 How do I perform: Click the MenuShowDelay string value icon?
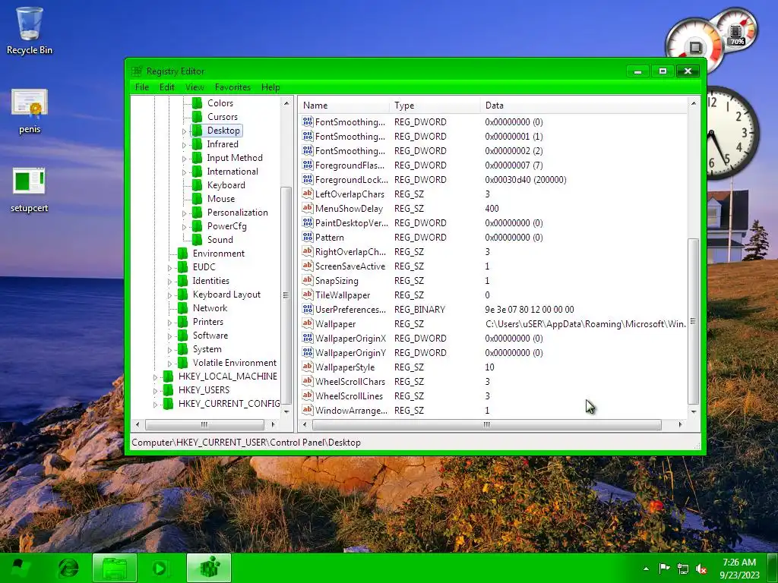[308, 208]
